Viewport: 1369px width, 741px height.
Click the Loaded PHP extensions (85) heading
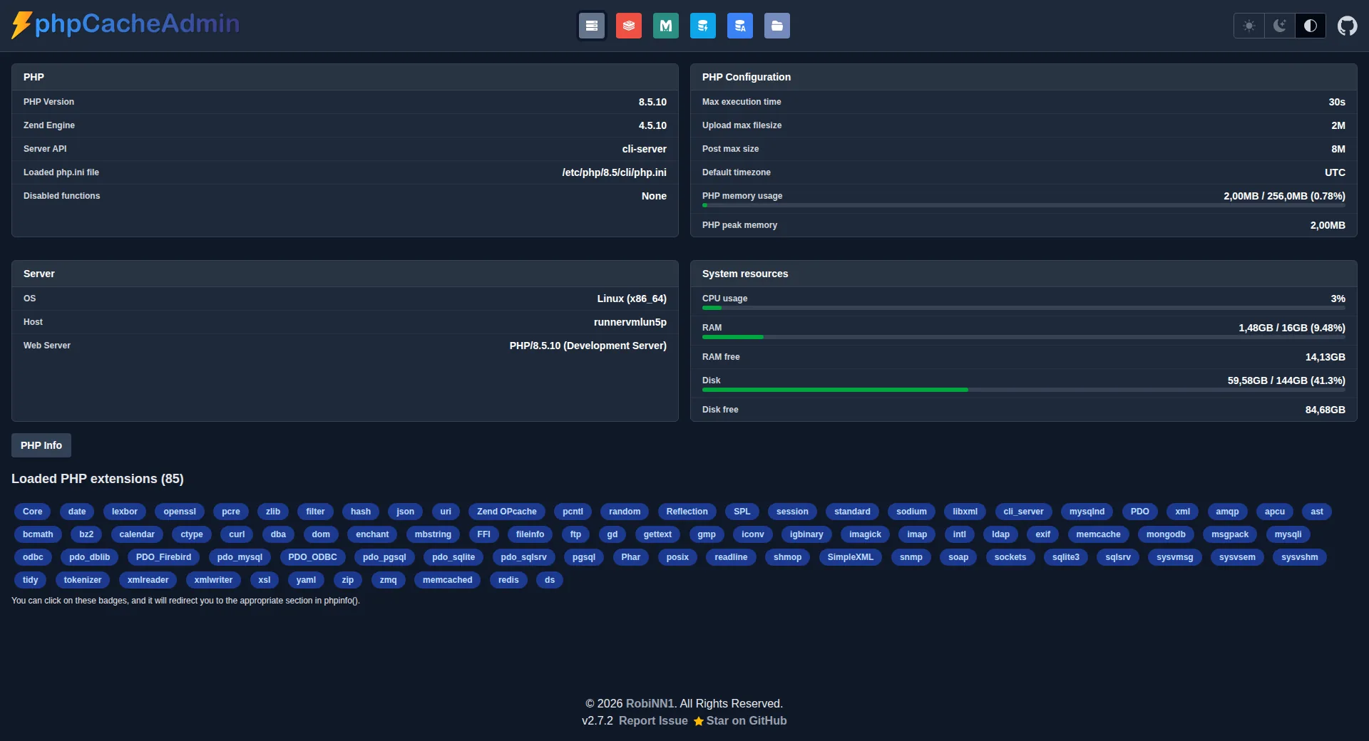click(98, 479)
